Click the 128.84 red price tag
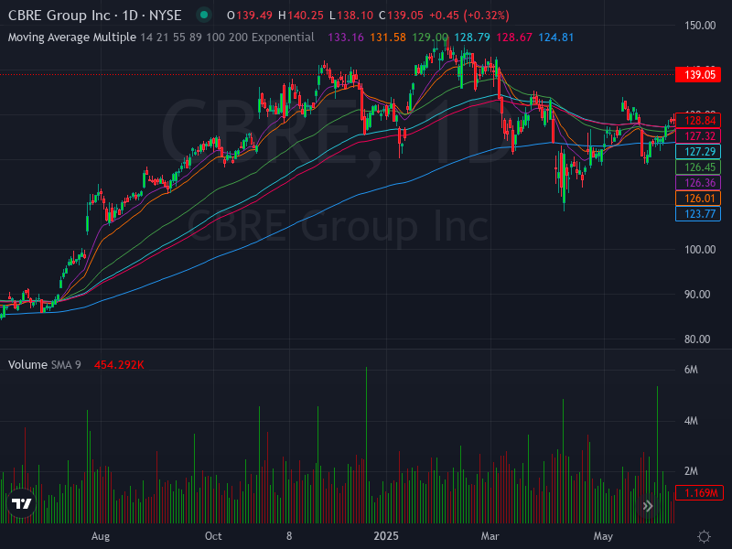Screen dimensions: 732x549 click(698, 121)
